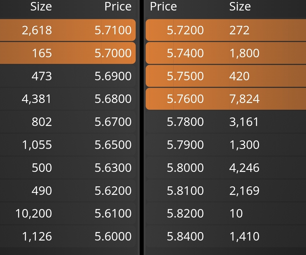This screenshot has width=306, height=255.
Task: Click ask size 7,824 at 5.7600
Action: click(244, 99)
